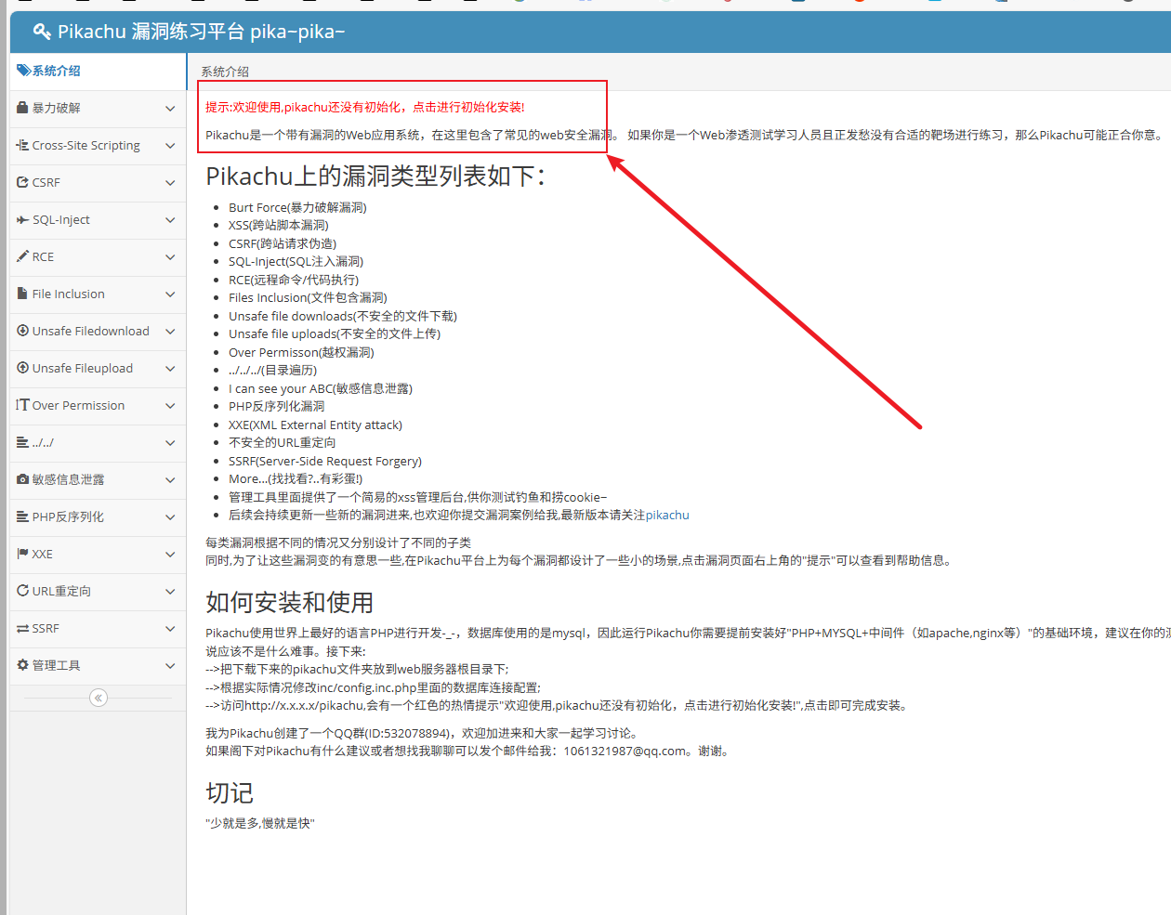Expand the 暴力破解 submenu arrow
The width and height of the screenshot is (1171, 915).
tap(170, 109)
